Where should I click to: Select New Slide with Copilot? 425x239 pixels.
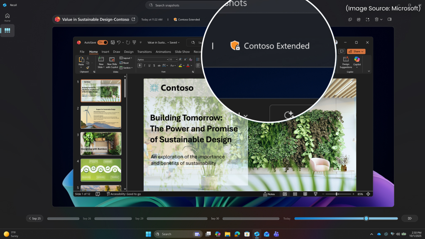[x=112, y=63]
